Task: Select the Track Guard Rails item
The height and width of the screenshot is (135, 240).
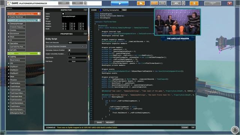Action: [x=18, y=96]
